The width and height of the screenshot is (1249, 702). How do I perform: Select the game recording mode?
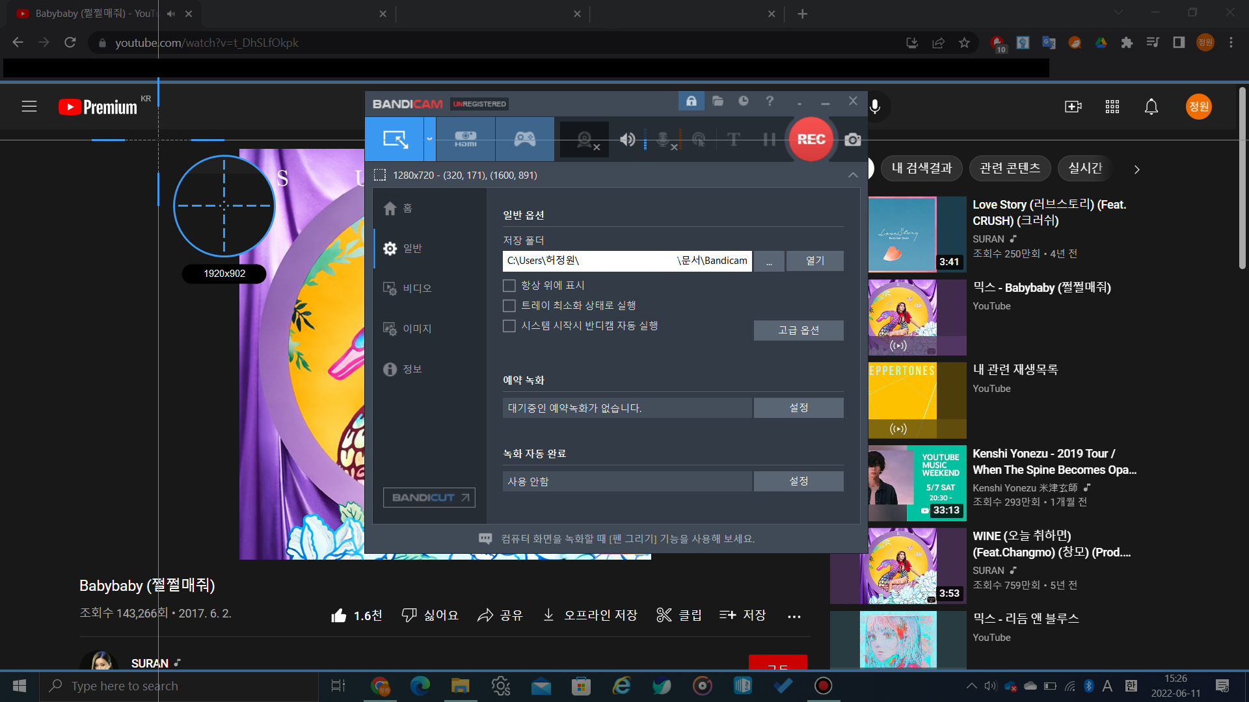(524, 139)
